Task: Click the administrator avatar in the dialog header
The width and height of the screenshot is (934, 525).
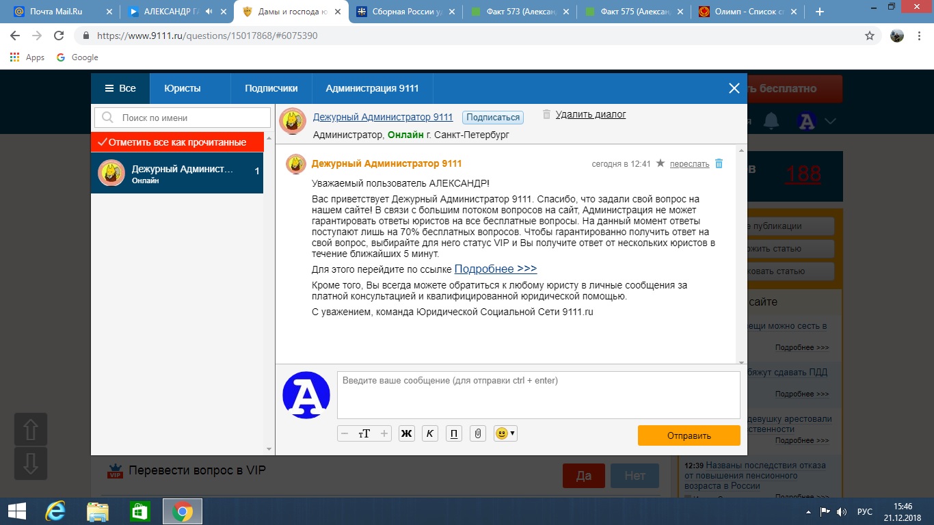Action: (x=293, y=121)
